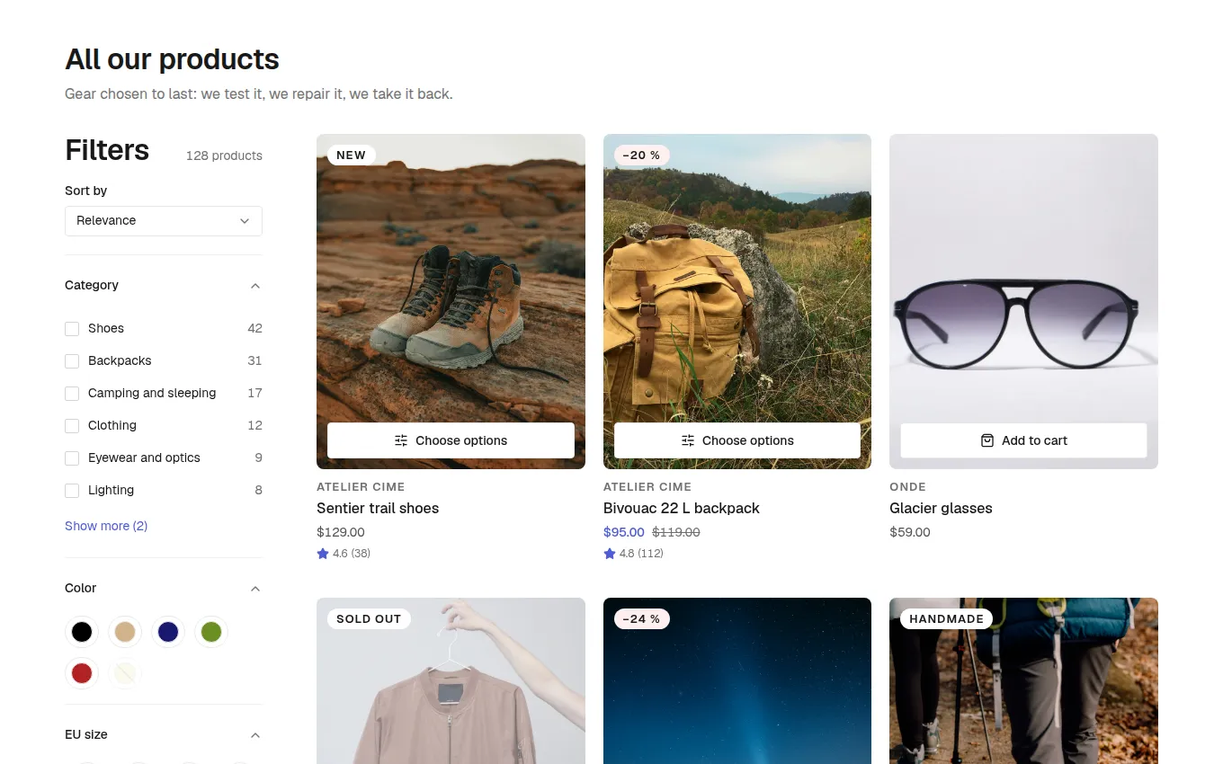This screenshot has height=764, width=1223.
Task: Add Glacier glasses to cart
Action: click(x=1023, y=440)
